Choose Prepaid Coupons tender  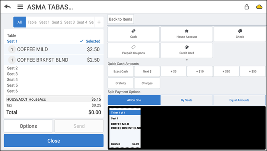[133, 50]
